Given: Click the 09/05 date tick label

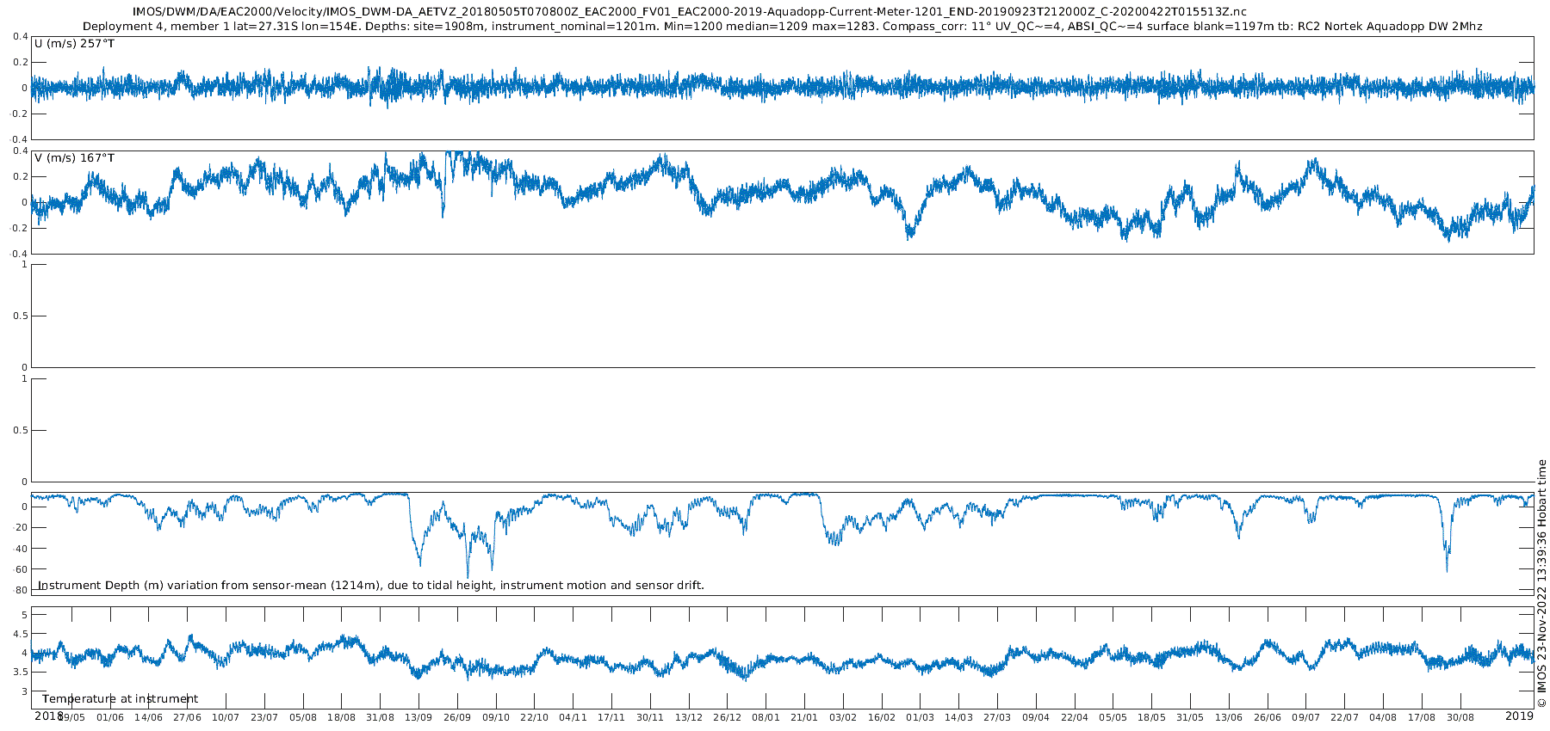Looking at the screenshot, I should 71,717.
